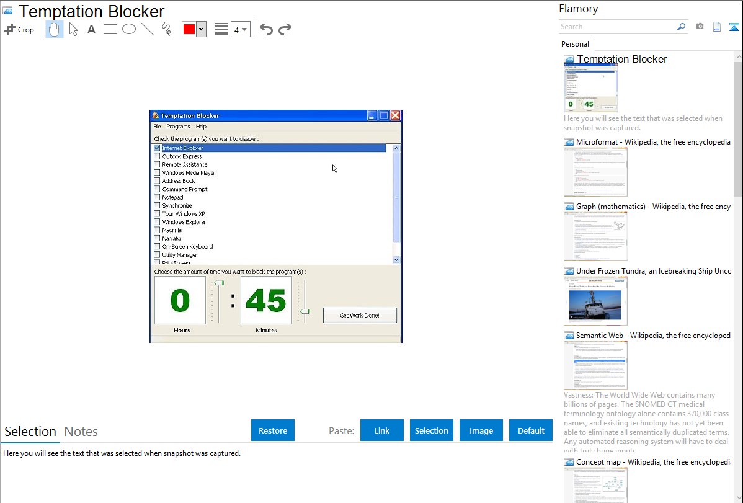Click the search magnifier icon
This screenshot has width=743, height=503.
point(682,27)
